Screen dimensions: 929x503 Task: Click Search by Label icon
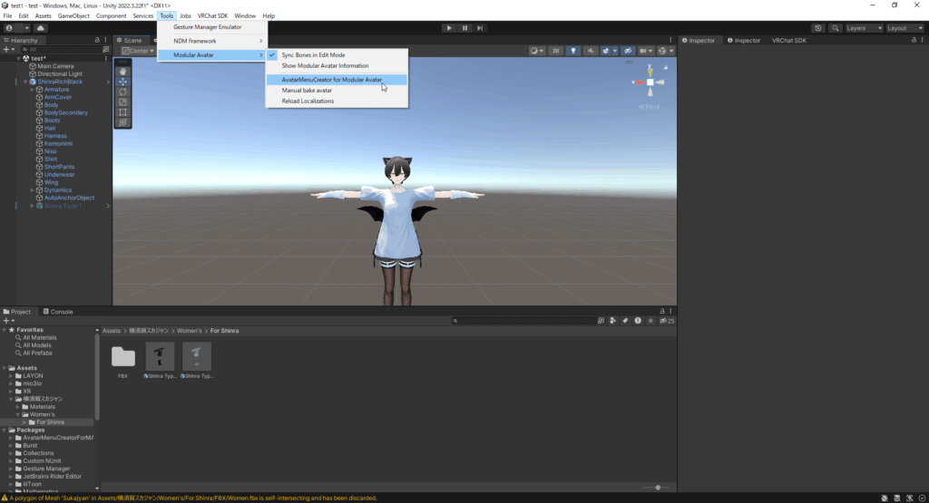[625, 321]
